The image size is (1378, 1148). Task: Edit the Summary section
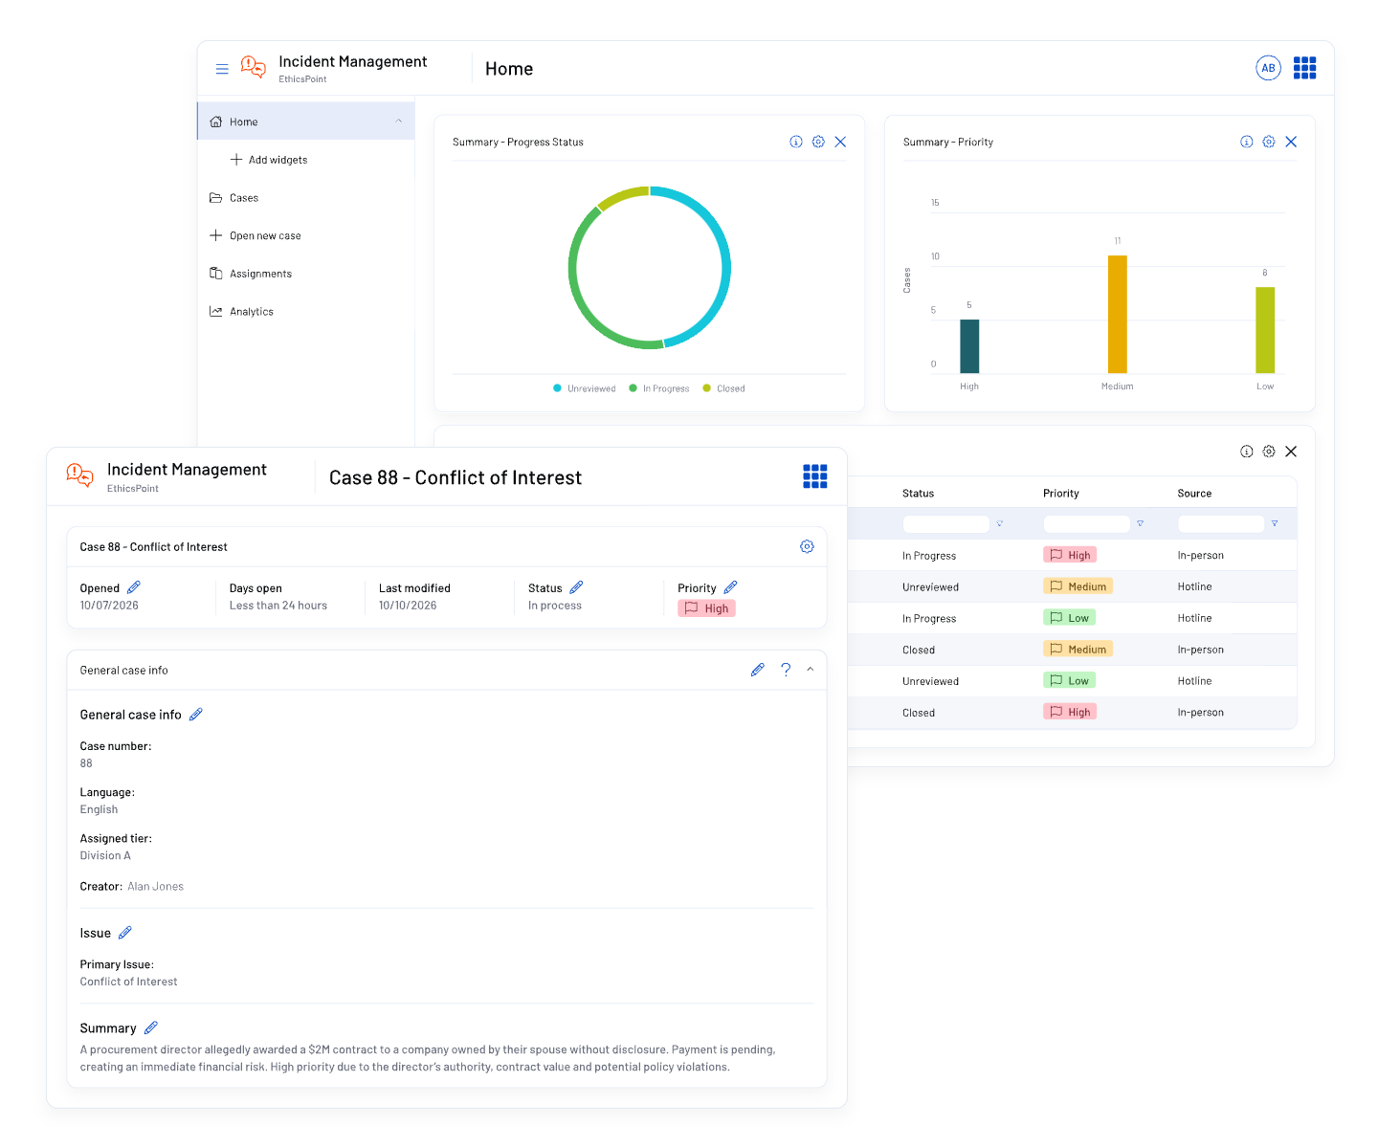(150, 1028)
